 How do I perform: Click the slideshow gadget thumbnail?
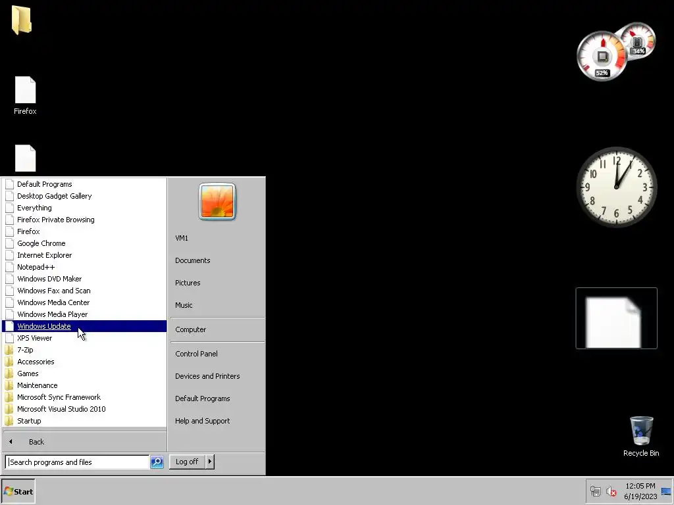tap(616, 318)
